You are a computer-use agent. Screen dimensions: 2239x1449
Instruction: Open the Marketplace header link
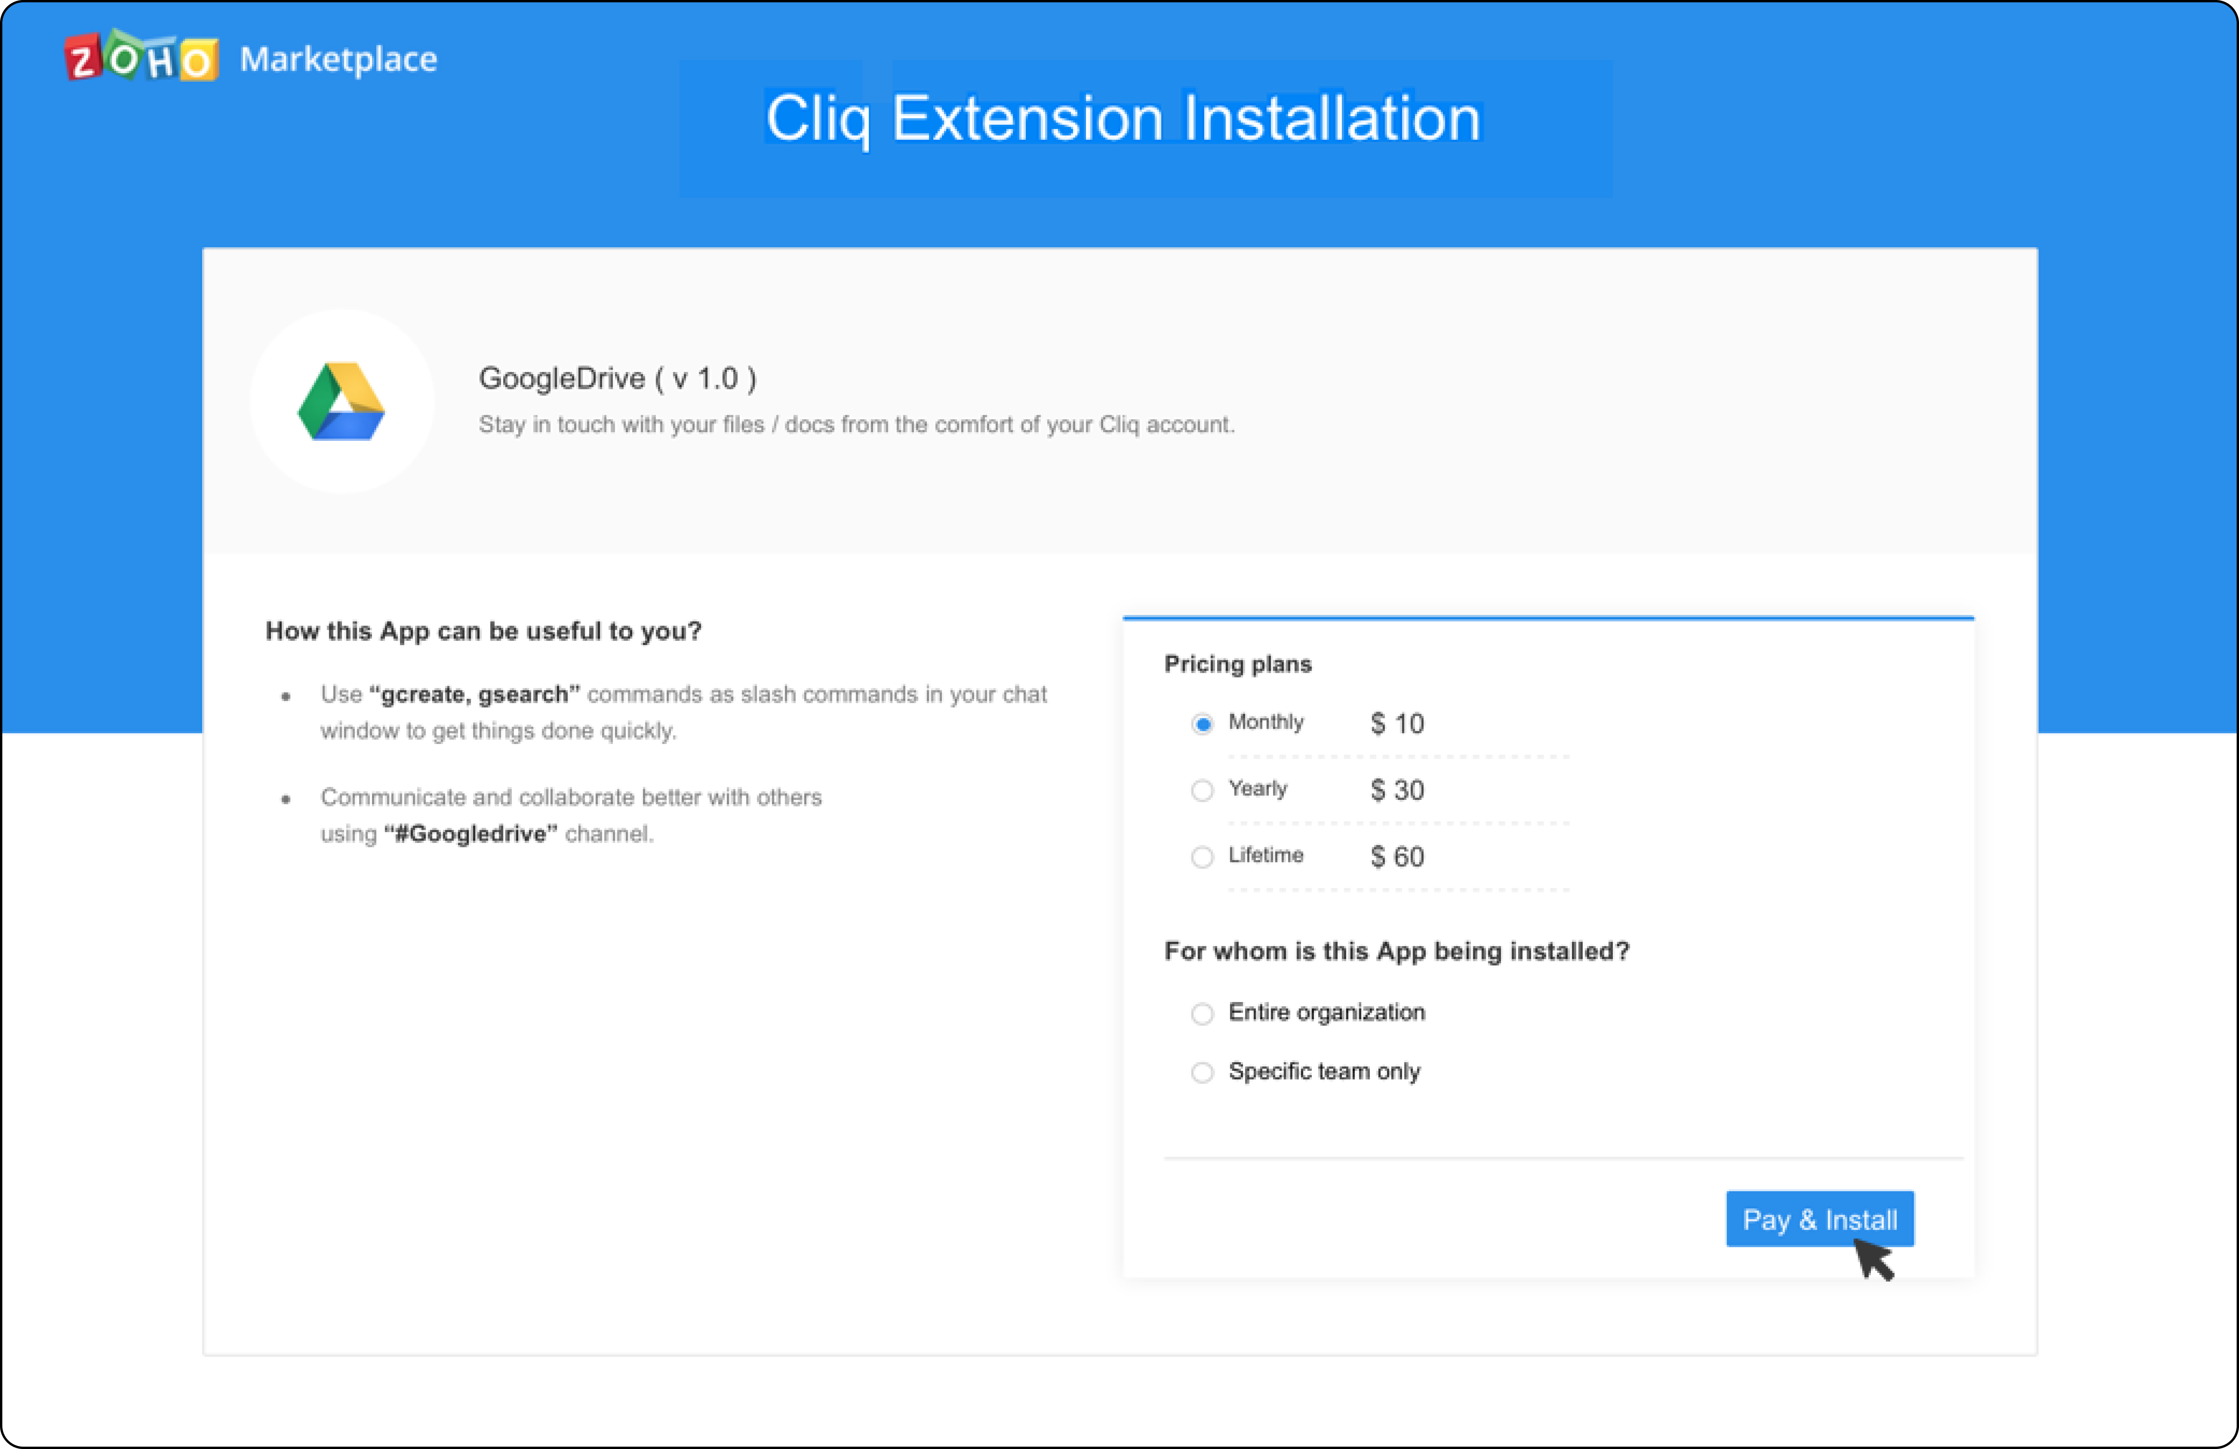[x=338, y=59]
